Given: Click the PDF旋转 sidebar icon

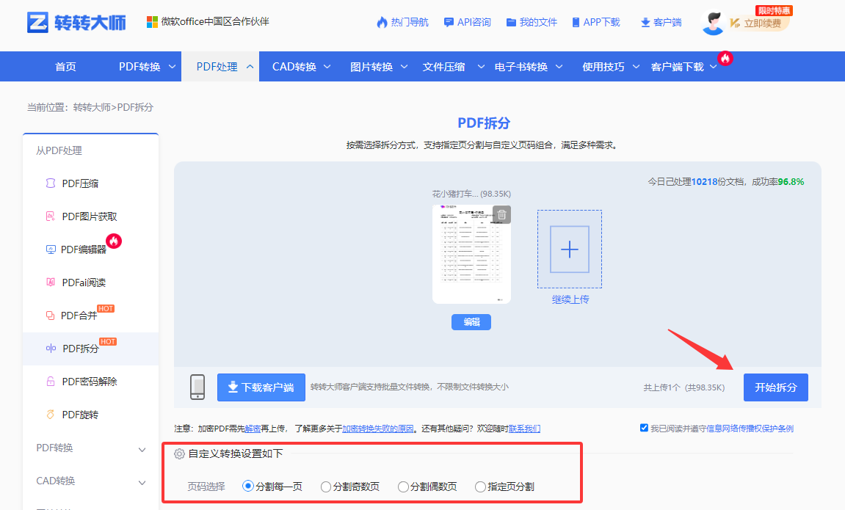Looking at the screenshot, I should [51, 414].
